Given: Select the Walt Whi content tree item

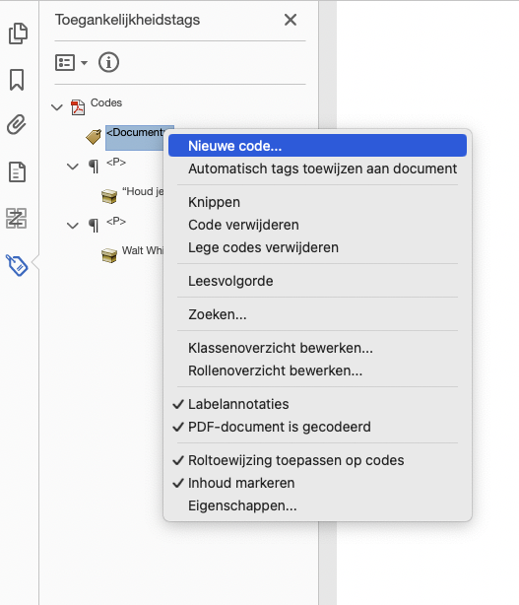Looking at the screenshot, I should coord(142,250).
